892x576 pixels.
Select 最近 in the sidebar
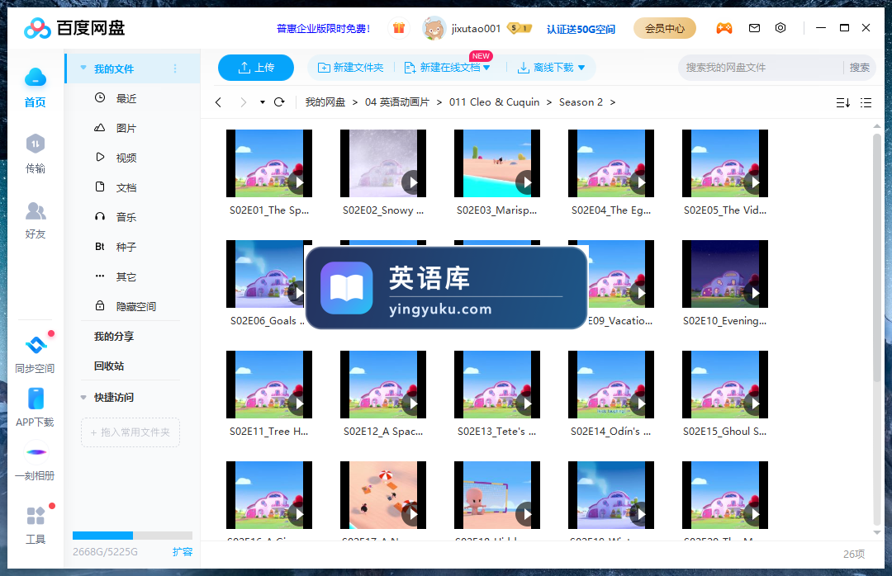(x=126, y=98)
